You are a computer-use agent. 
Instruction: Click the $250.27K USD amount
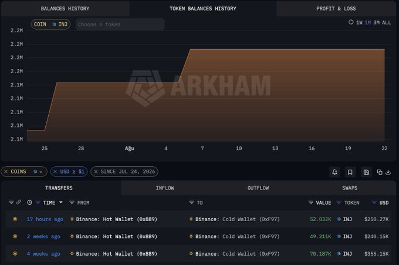pos(376,219)
